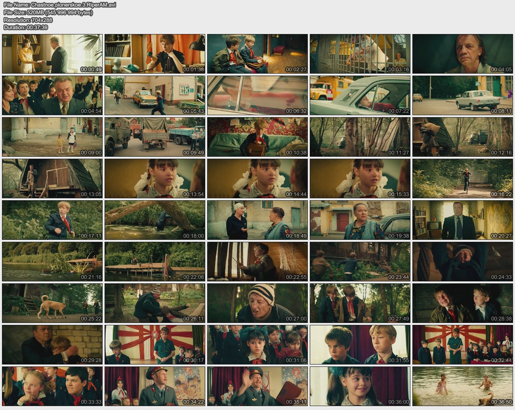Select the dog thumbnail at 00:25:22

52,303
